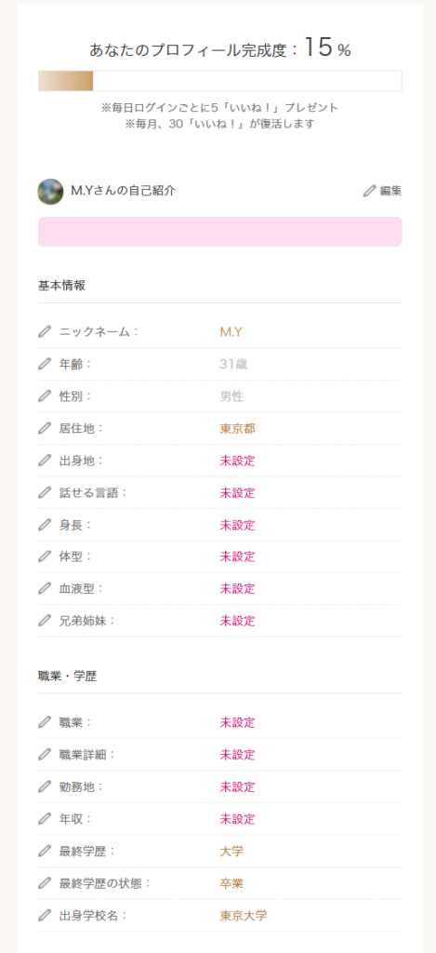Click 未設定 next to 体型

coord(237,557)
